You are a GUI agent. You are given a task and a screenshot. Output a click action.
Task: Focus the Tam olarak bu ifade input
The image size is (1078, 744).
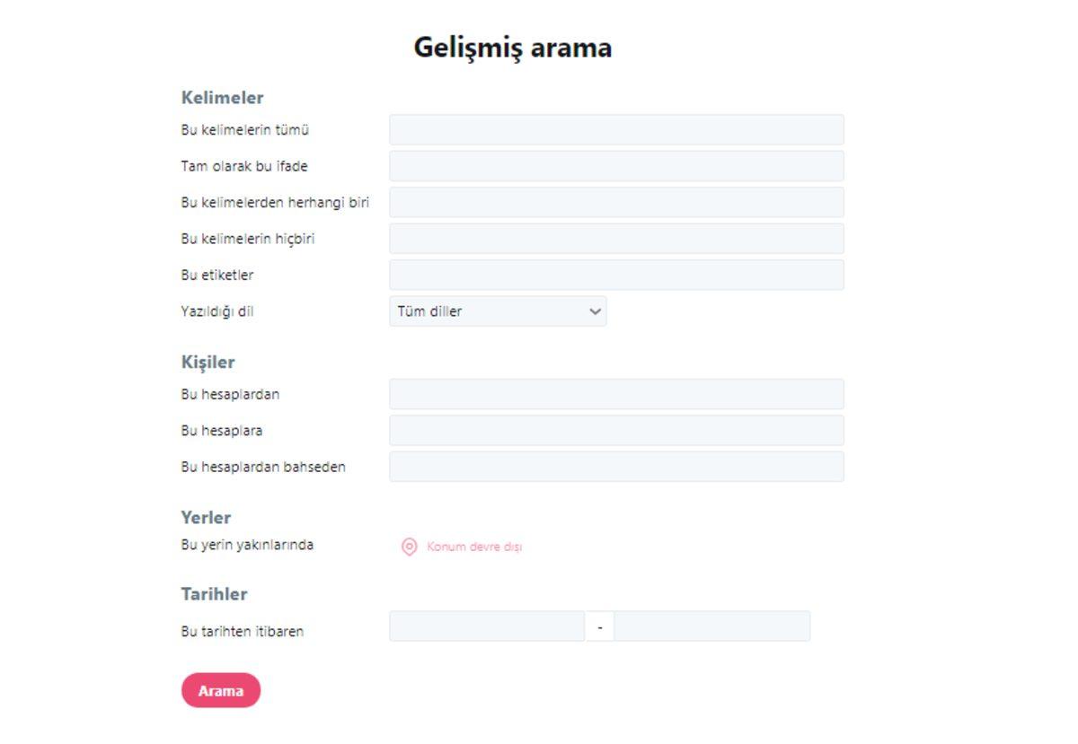click(614, 166)
